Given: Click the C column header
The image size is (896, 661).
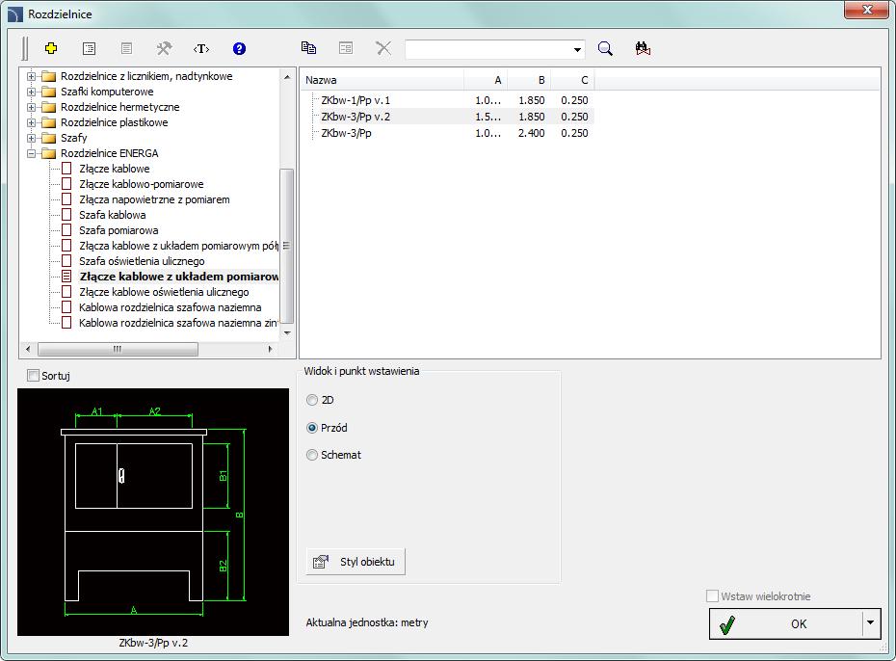Looking at the screenshot, I should (572, 80).
